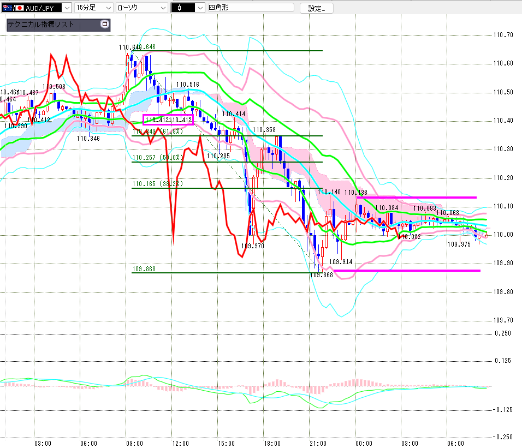Click the 110.002 price label
Image resolution: width=522 pixels, height=448 pixels.
(410, 237)
